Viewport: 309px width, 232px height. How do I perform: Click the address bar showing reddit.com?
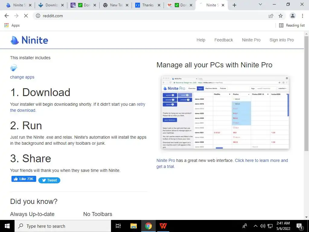click(x=150, y=16)
